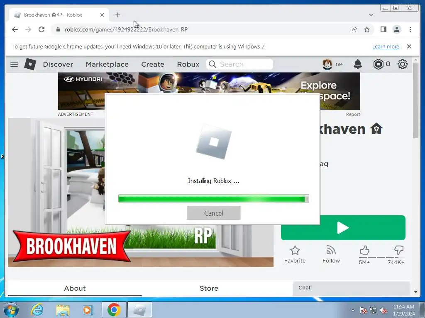Image resolution: width=425 pixels, height=318 pixels.
Task: Open volume tray icon
Action: [x=383, y=310]
